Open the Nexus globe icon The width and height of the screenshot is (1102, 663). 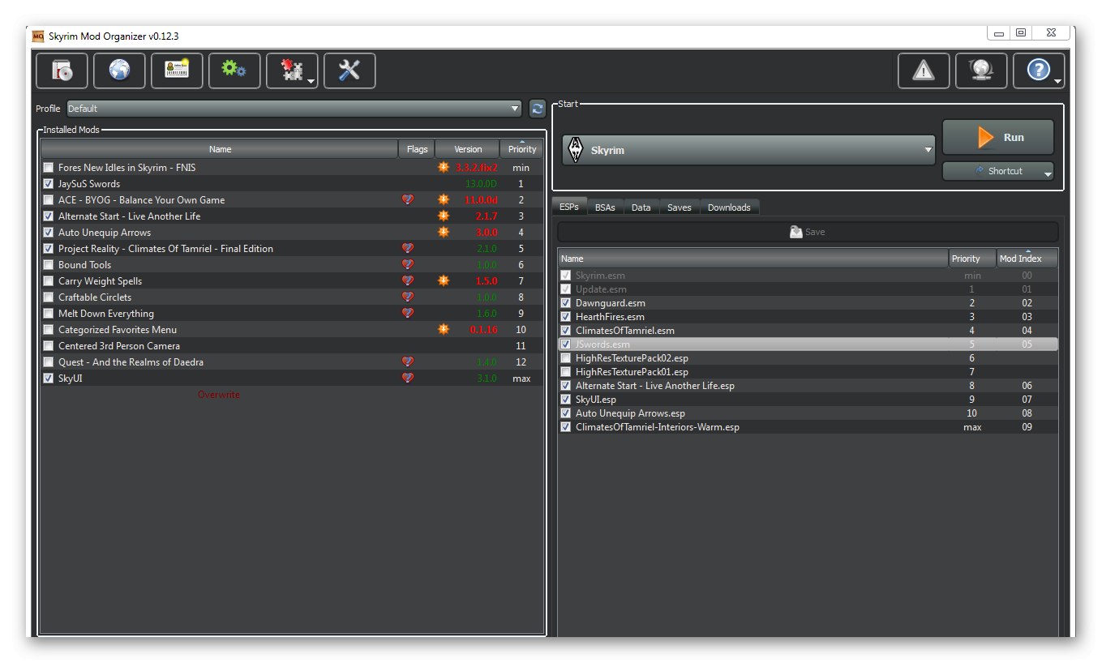point(119,71)
